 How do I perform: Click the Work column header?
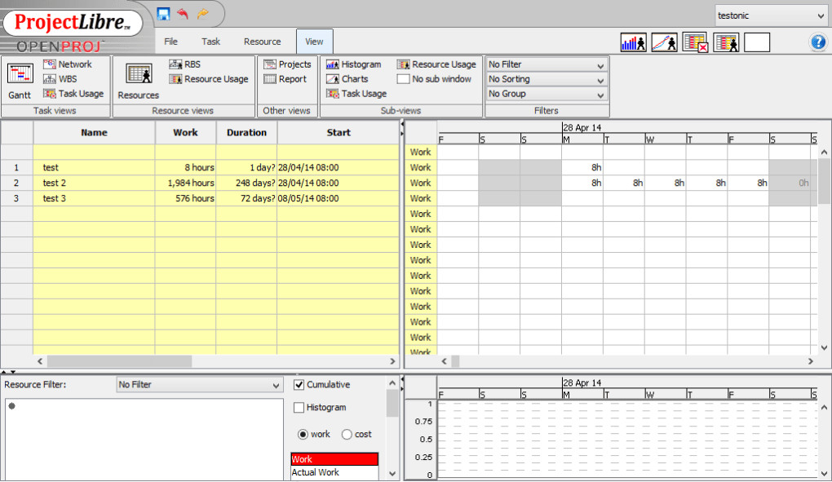tap(185, 133)
